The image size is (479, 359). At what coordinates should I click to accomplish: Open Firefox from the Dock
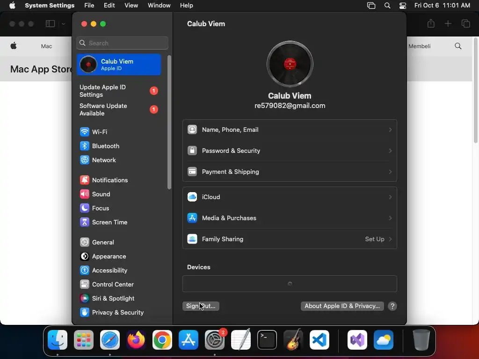tap(136, 340)
